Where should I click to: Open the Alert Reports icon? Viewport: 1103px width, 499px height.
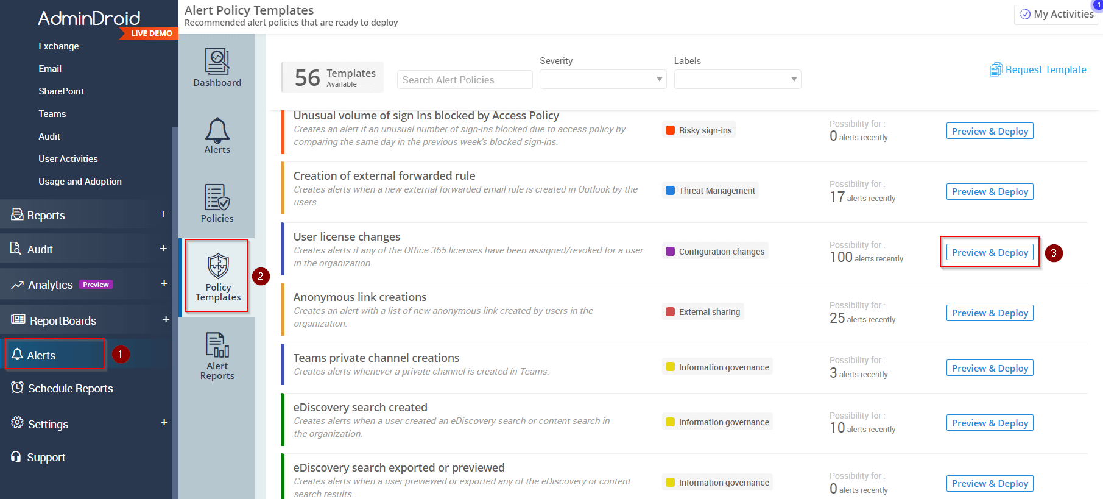pyautogui.click(x=217, y=345)
